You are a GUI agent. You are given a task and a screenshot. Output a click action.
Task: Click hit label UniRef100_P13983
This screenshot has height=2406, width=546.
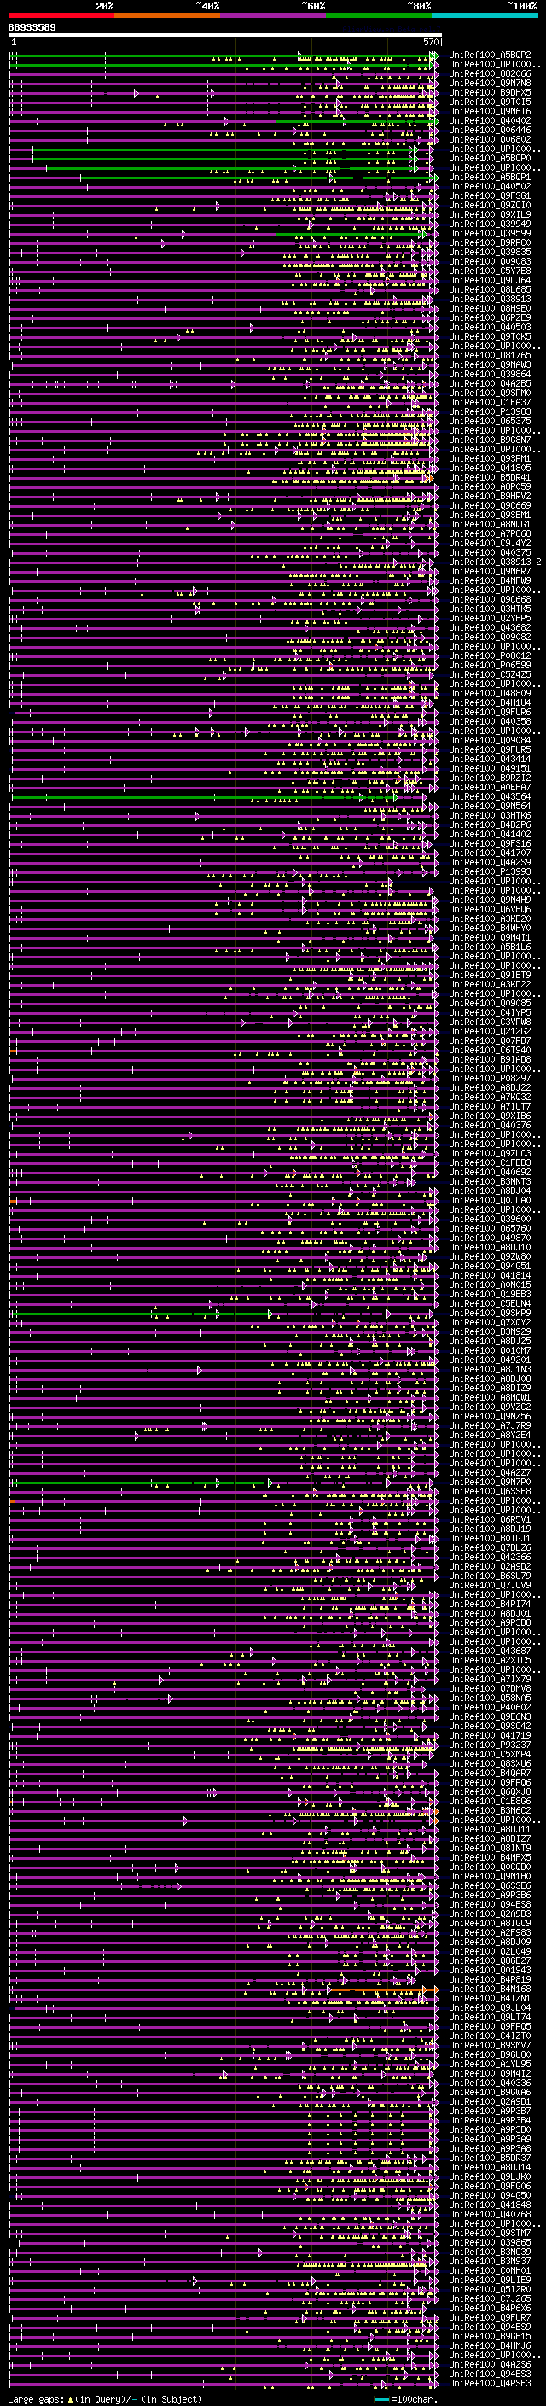[x=490, y=412]
